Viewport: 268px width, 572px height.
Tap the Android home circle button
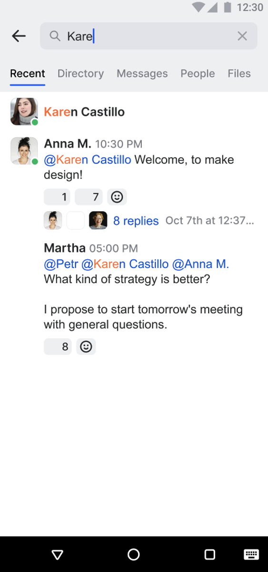pyautogui.click(x=134, y=554)
